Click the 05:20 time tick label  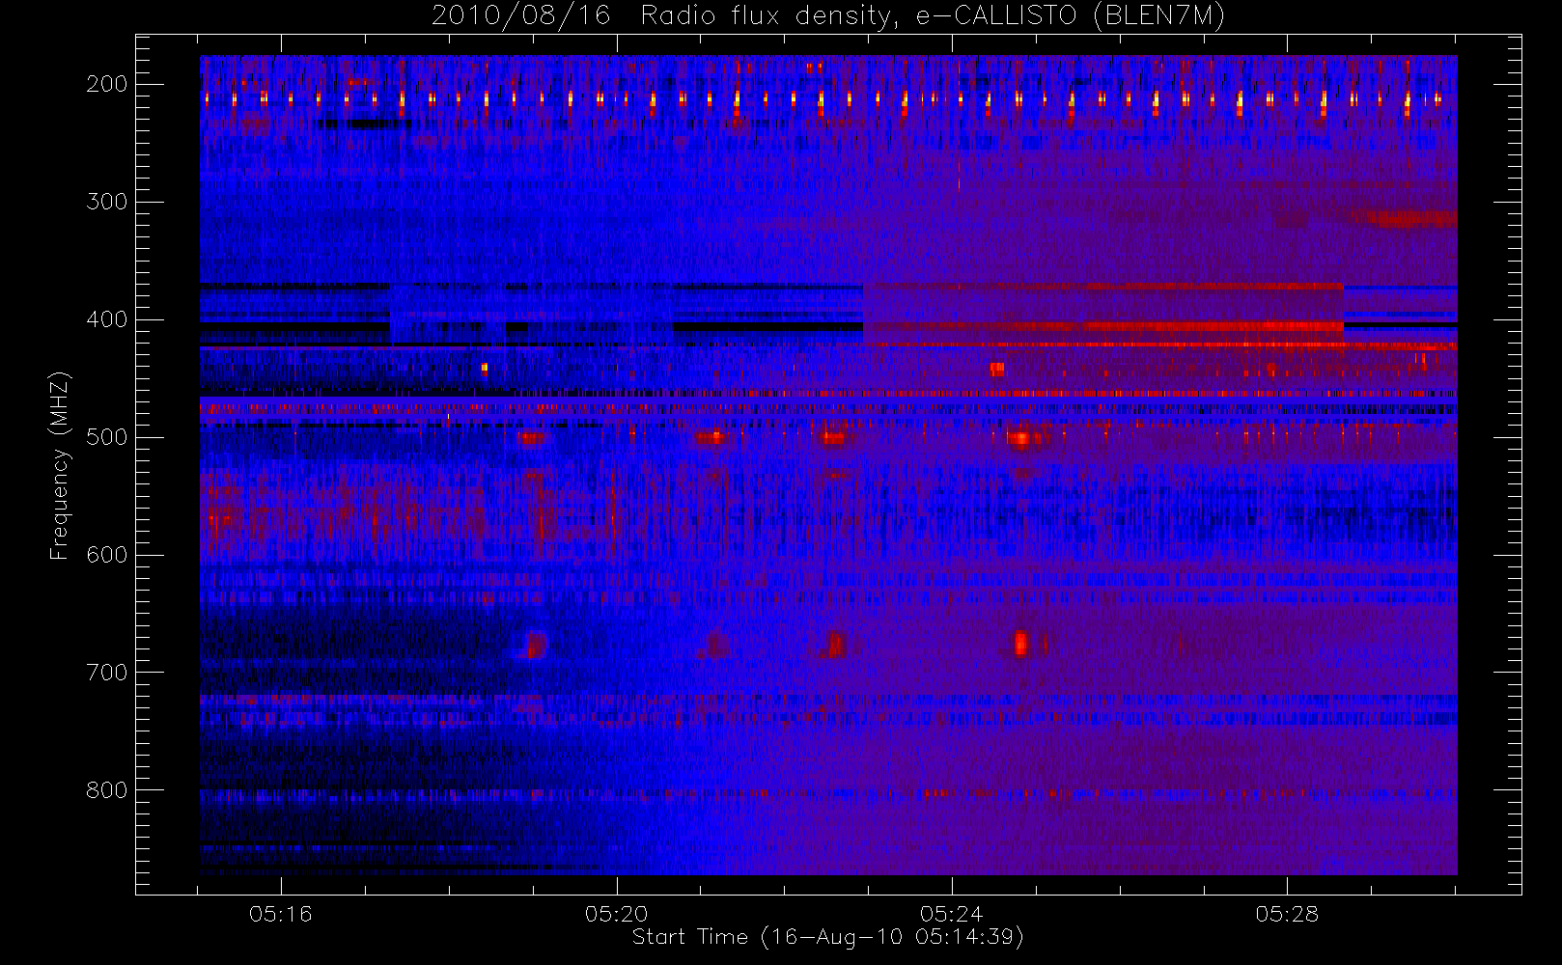pos(616,914)
